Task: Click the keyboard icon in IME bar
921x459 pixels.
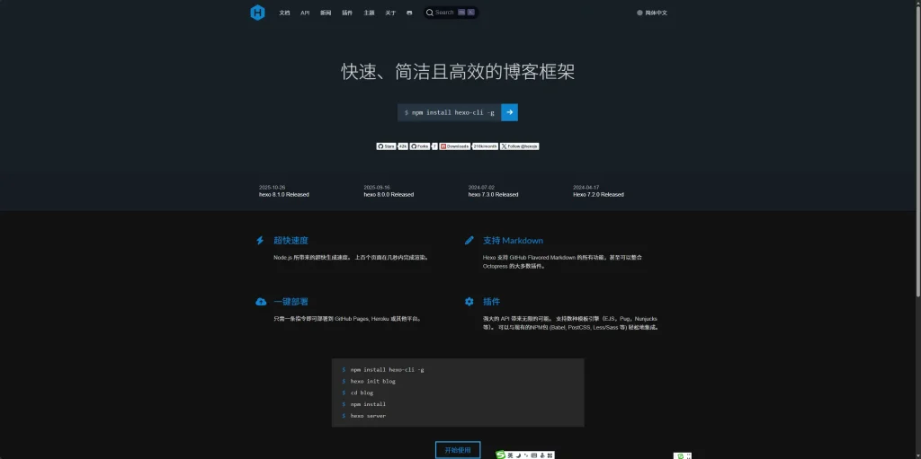Action: pyautogui.click(x=534, y=455)
